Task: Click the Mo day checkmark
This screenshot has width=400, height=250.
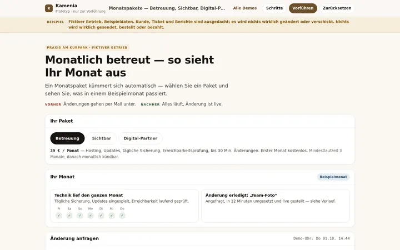Action: pyautogui.click(x=91, y=216)
